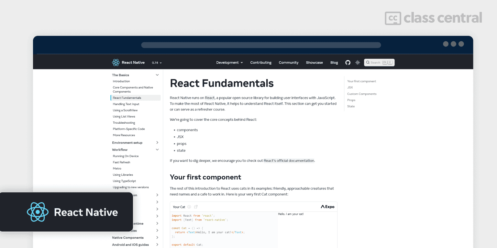This screenshot has width=497, height=248.
Task: Open Using a ScrollView page
Action: [x=125, y=110]
